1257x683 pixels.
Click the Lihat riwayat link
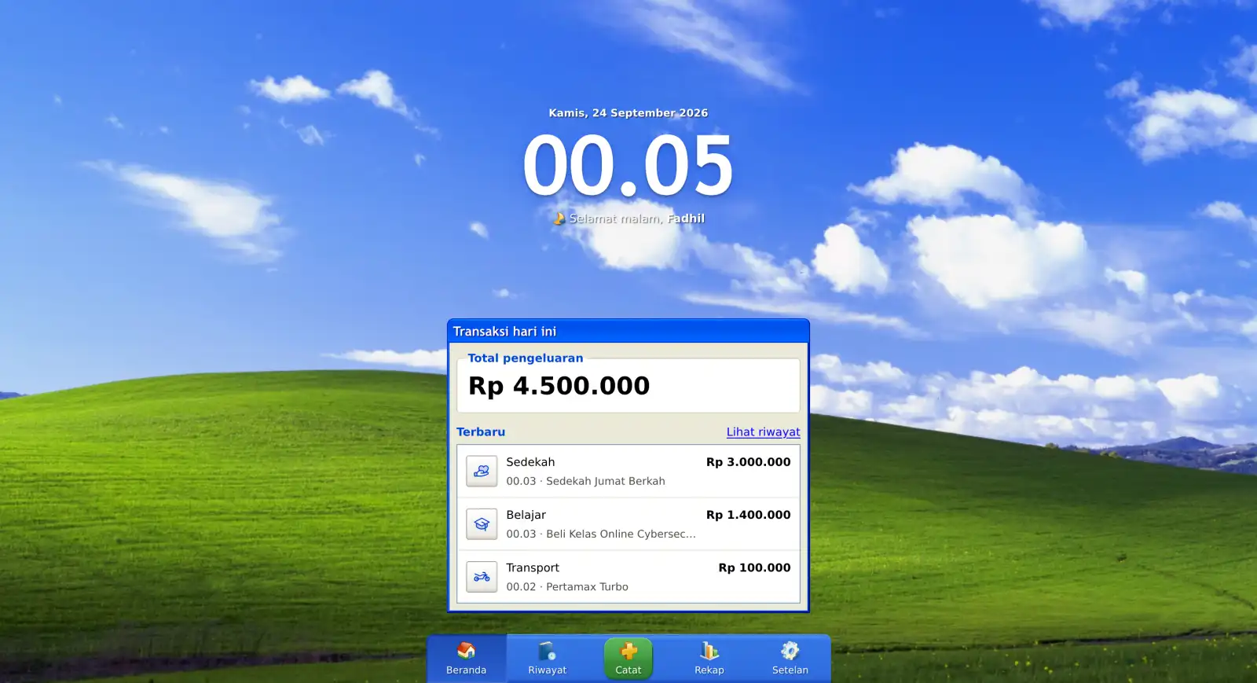pyautogui.click(x=763, y=431)
